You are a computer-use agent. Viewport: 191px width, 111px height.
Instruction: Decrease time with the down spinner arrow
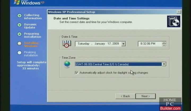[164, 45]
